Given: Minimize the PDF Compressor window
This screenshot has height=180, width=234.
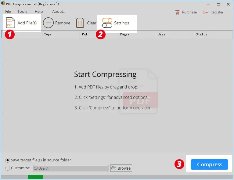Looking at the screenshot, I should tap(209, 5).
